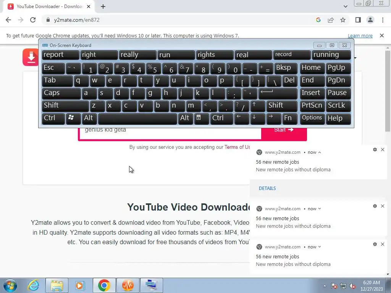The image size is (391, 293).
Task: Expand the third notification chevron
Action: (x=320, y=247)
